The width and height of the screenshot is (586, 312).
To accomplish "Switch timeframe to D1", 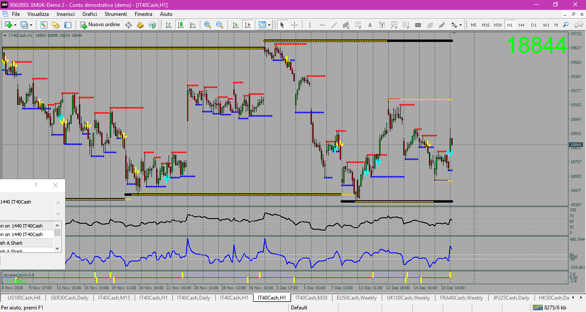I will tap(534, 25).
